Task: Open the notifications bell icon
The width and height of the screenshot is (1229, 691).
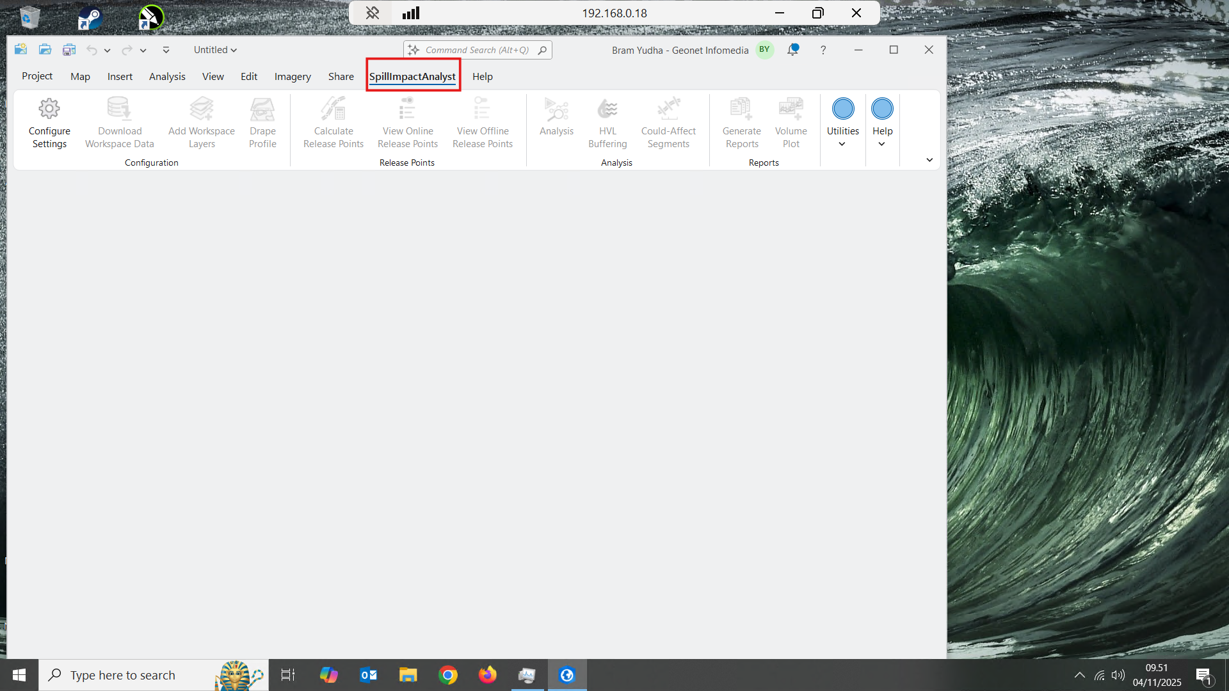Action: [793, 49]
